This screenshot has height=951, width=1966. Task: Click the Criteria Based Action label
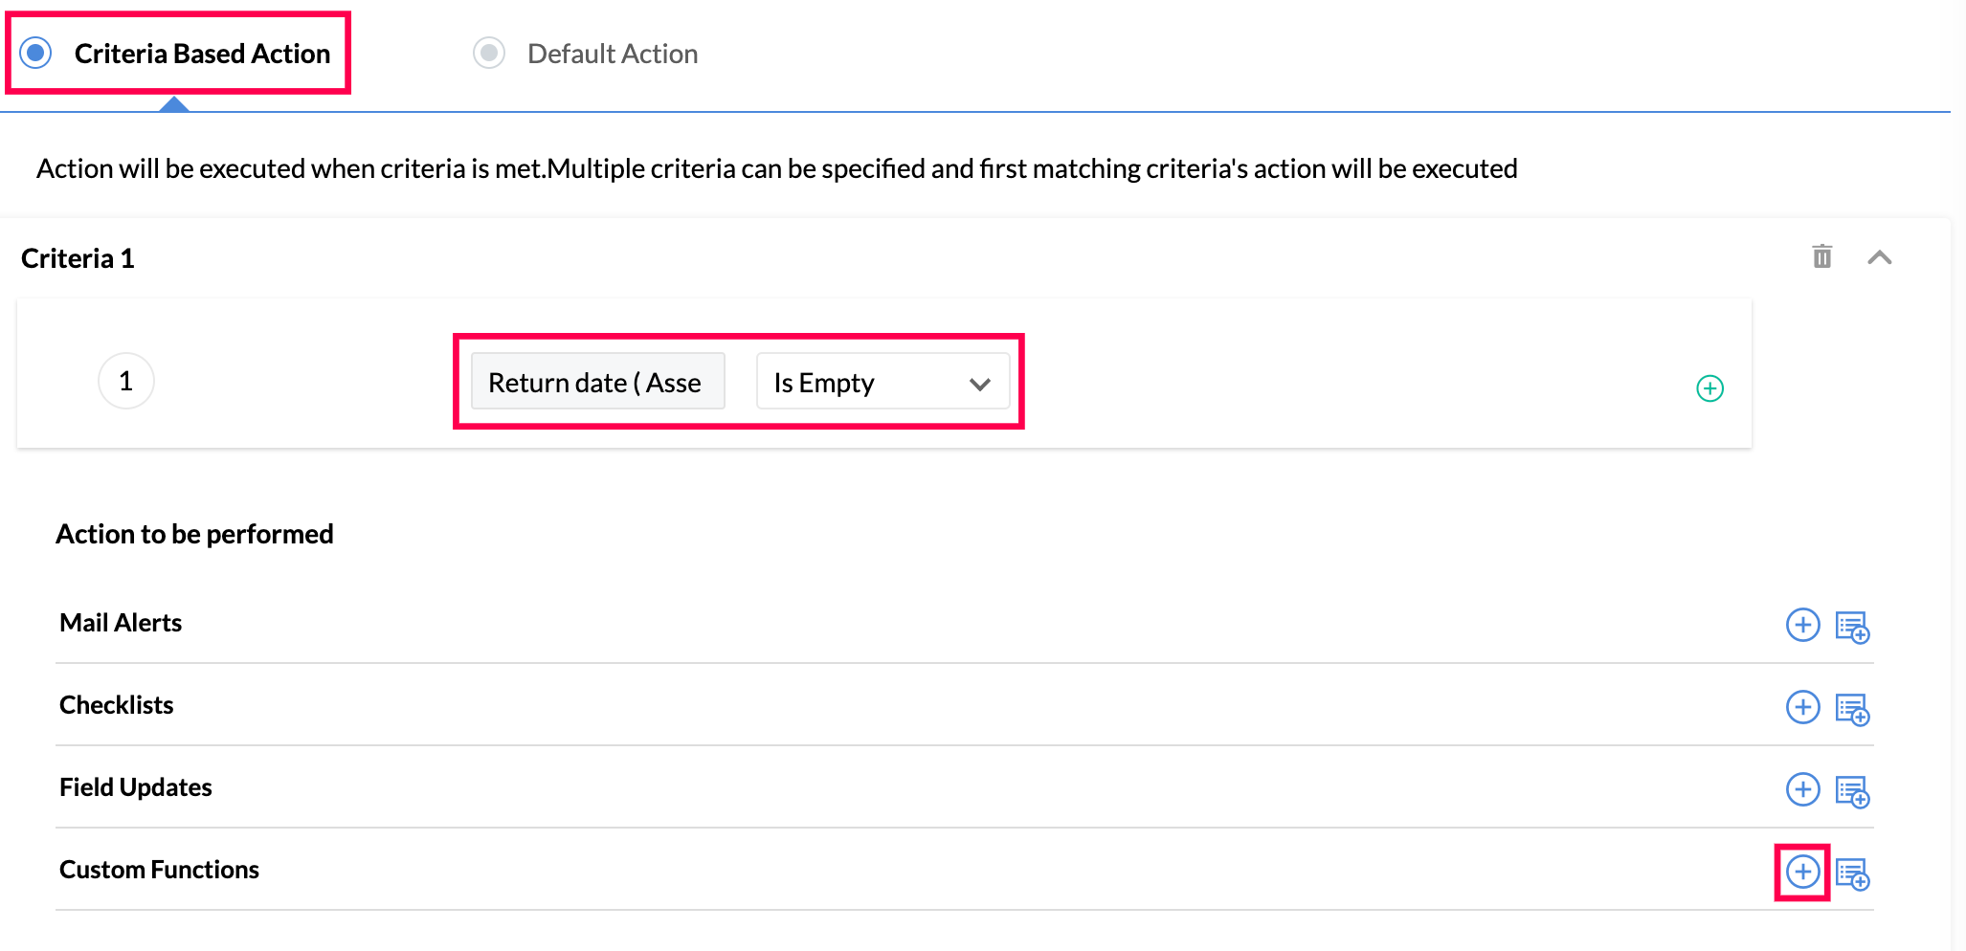tap(202, 54)
